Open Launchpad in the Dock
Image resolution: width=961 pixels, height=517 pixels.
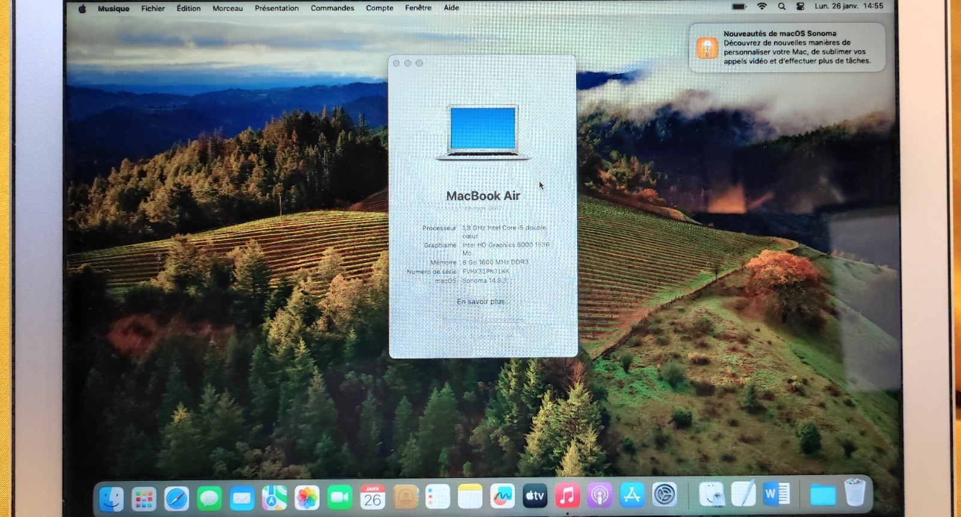(144, 498)
